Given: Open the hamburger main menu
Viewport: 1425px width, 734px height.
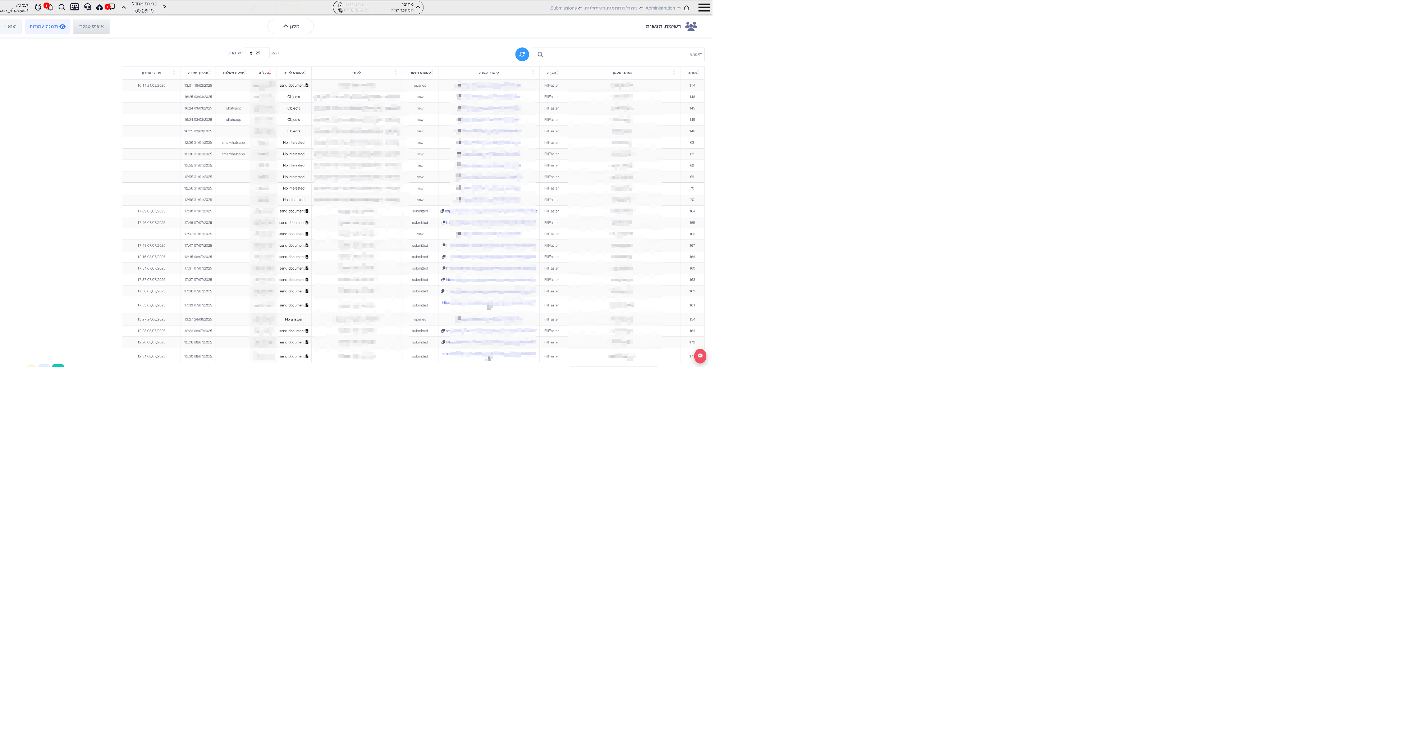Looking at the screenshot, I should click(x=704, y=8).
